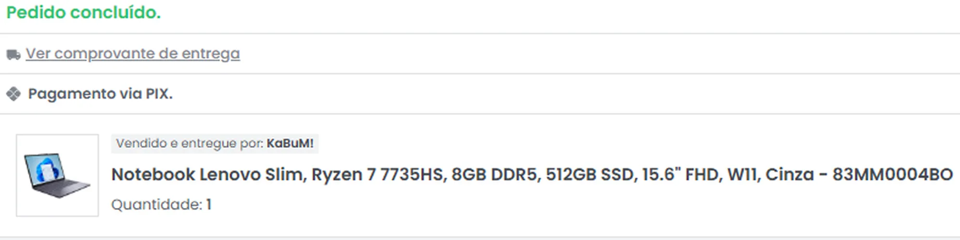
Task: Click the W11 text in product title
Action: 744,174
